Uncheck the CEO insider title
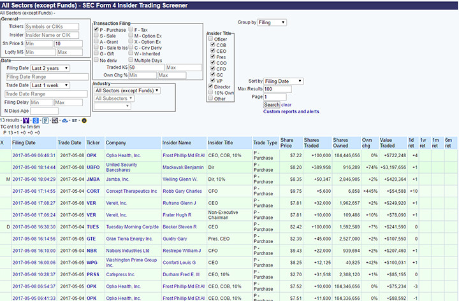Screen dimensions: 459x301 click(213, 50)
